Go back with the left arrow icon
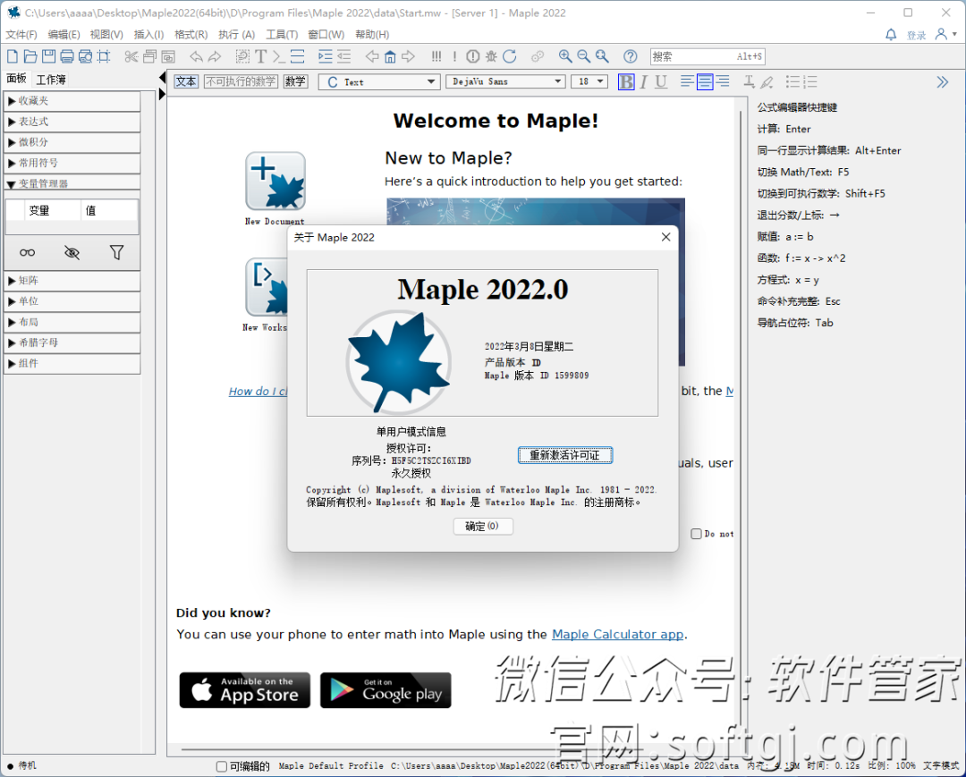 (371, 56)
